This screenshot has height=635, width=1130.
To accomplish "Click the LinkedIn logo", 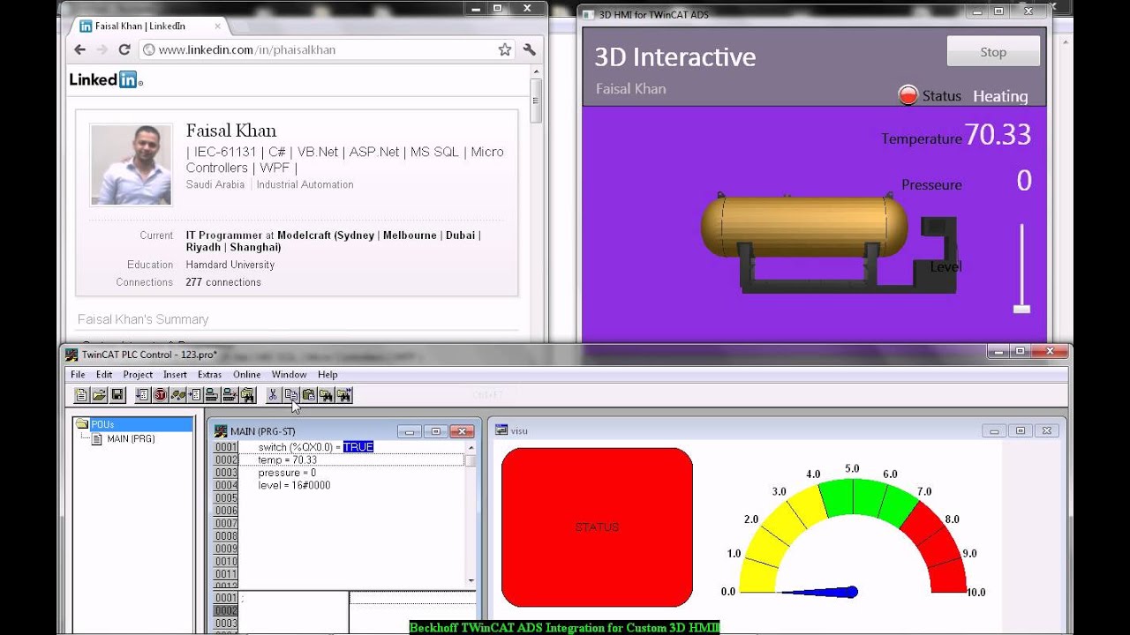I will pyautogui.click(x=106, y=80).
